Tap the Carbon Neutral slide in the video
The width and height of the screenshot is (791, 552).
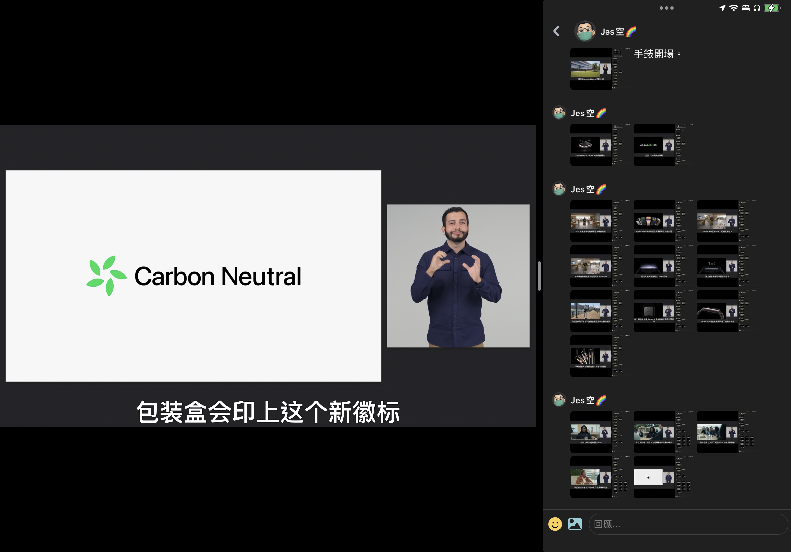click(193, 276)
